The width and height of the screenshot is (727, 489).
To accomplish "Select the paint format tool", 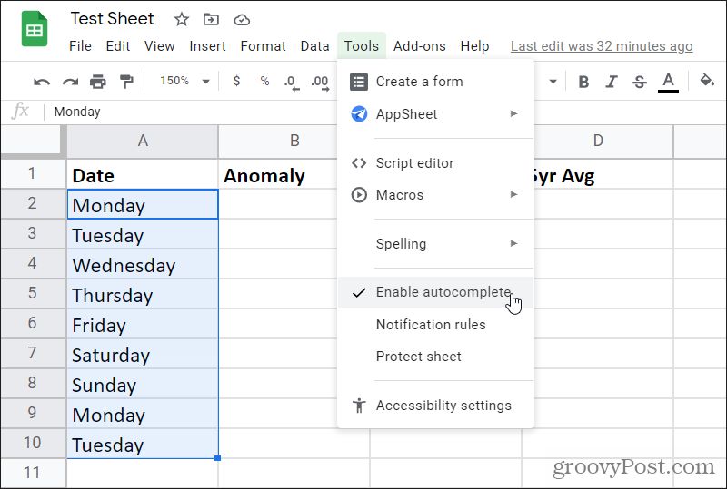I will (x=126, y=82).
